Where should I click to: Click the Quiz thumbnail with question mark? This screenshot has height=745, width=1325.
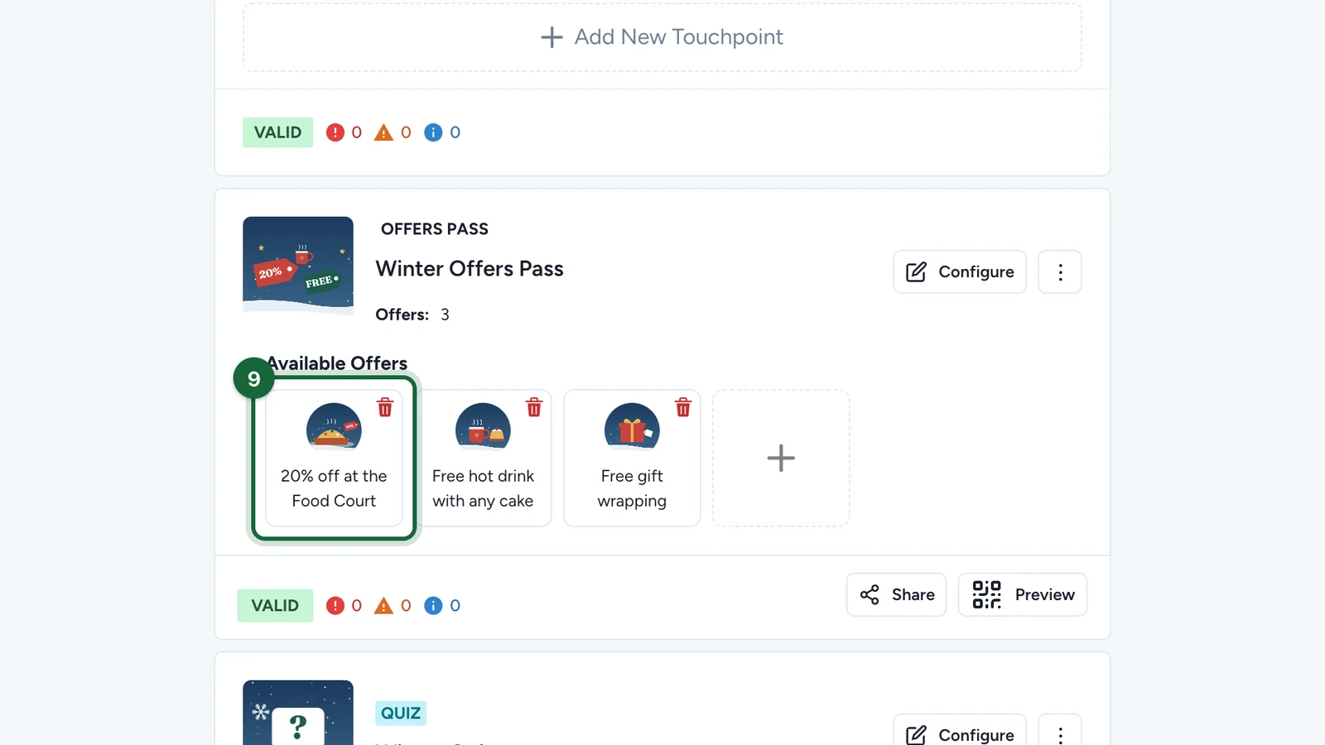tap(298, 713)
